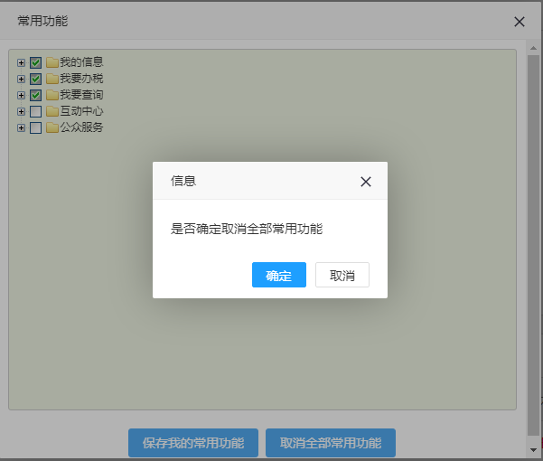Viewport: 543px width, 461px height.
Task: Expand the 我要查询 tree node
Action: coord(21,95)
